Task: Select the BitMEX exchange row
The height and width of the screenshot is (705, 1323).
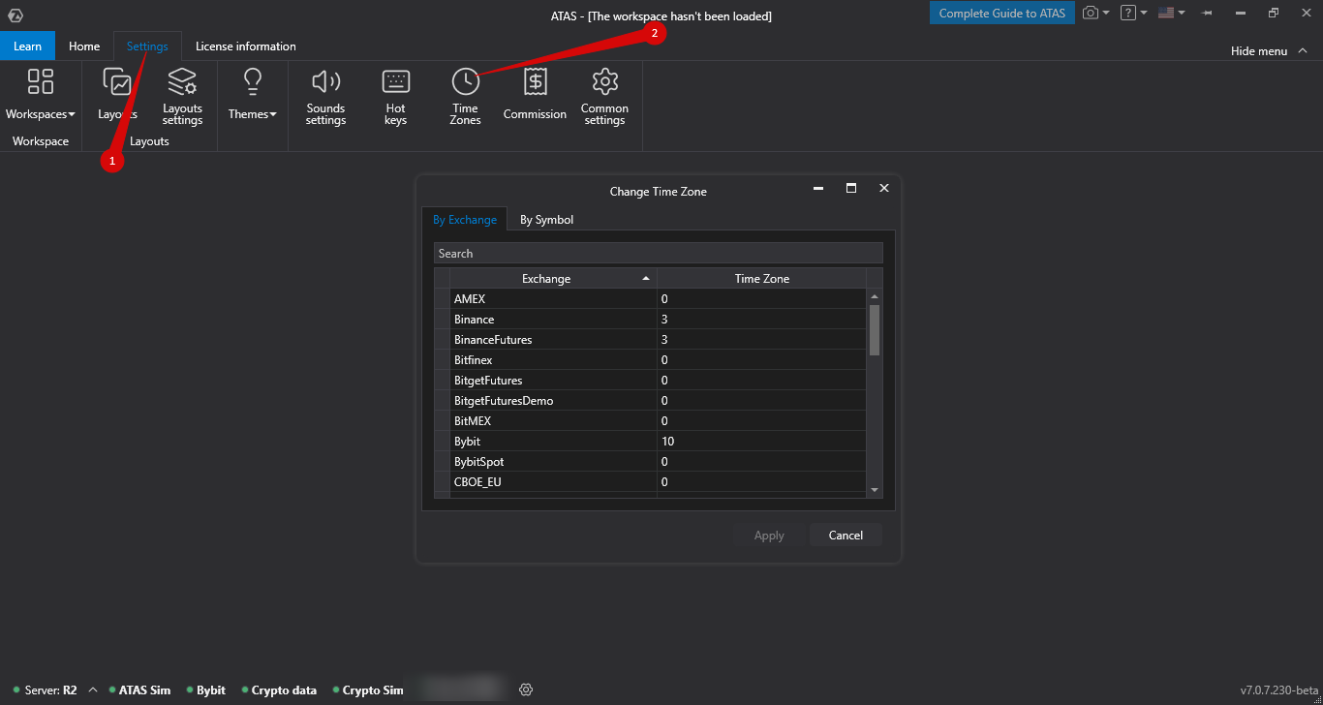Action: (x=651, y=420)
